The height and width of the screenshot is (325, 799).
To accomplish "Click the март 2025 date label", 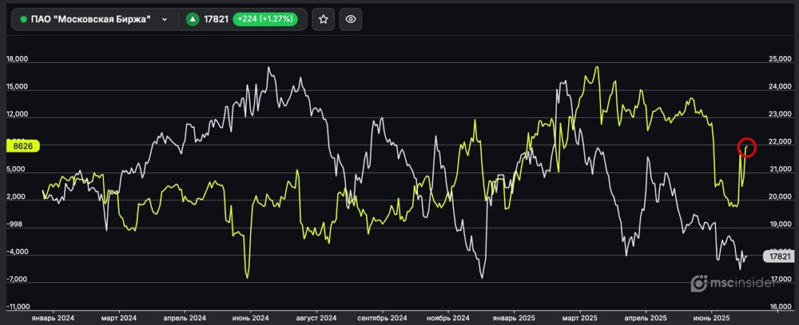I will click(x=580, y=318).
